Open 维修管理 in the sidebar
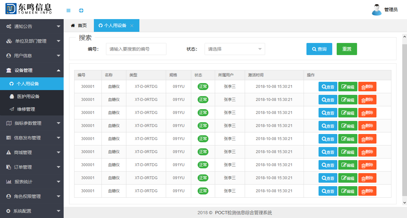The image size is (407, 218). coord(26,109)
